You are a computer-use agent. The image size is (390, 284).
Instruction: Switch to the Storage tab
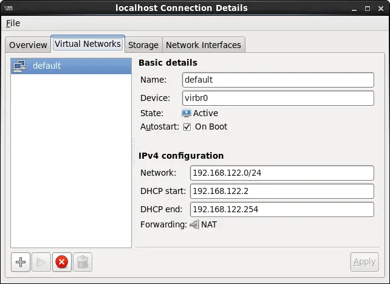[143, 45]
